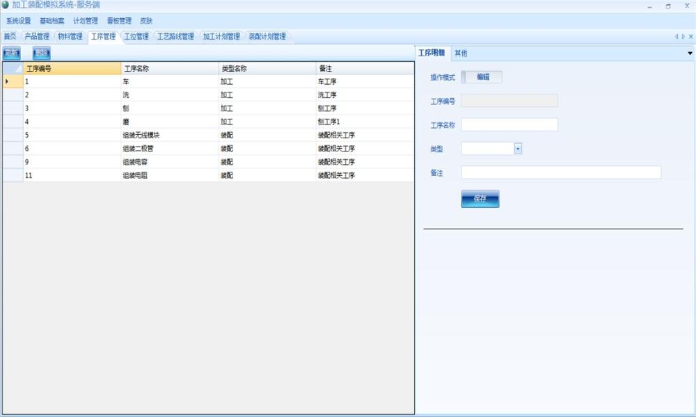696x417 pixels.
Task: Sort by the 工序名称 column header
Action: click(x=169, y=69)
